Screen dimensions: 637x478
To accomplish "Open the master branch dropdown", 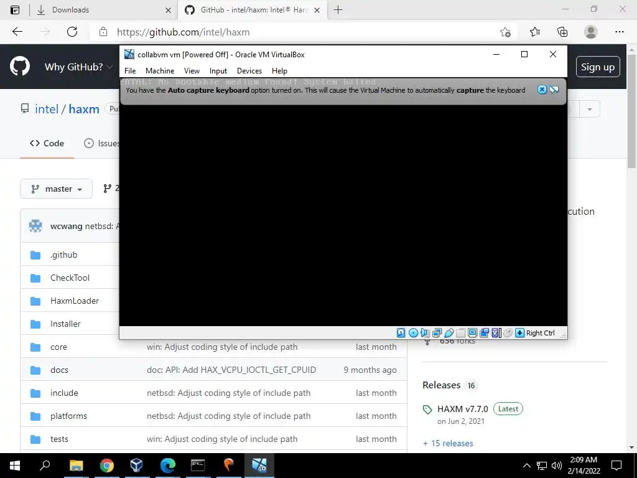I will (x=57, y=189).
